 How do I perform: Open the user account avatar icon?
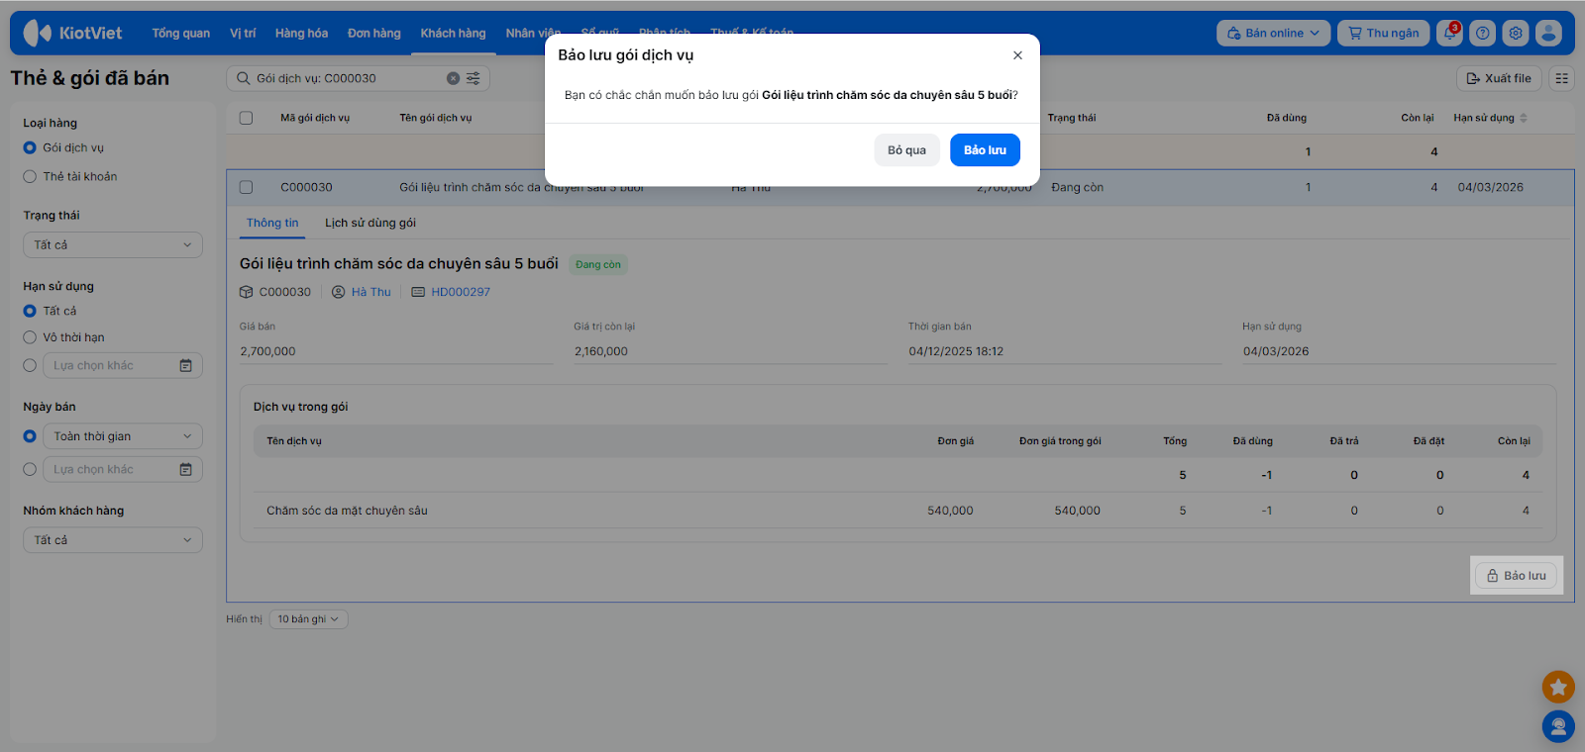click(1548, 33)
